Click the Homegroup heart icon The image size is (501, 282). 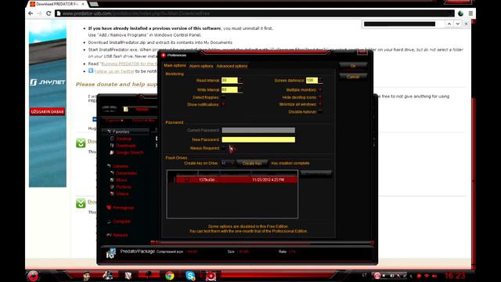pyautogui.click(x=109, y=208)
